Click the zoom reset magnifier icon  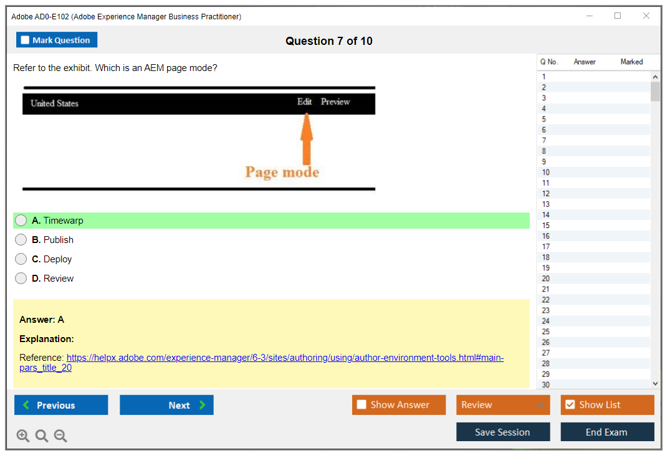(42, 436)
